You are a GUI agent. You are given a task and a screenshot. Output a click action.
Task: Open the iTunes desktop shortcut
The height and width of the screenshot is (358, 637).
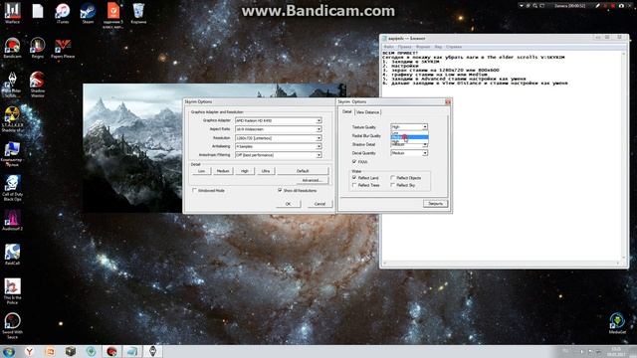tap(63, 13)
